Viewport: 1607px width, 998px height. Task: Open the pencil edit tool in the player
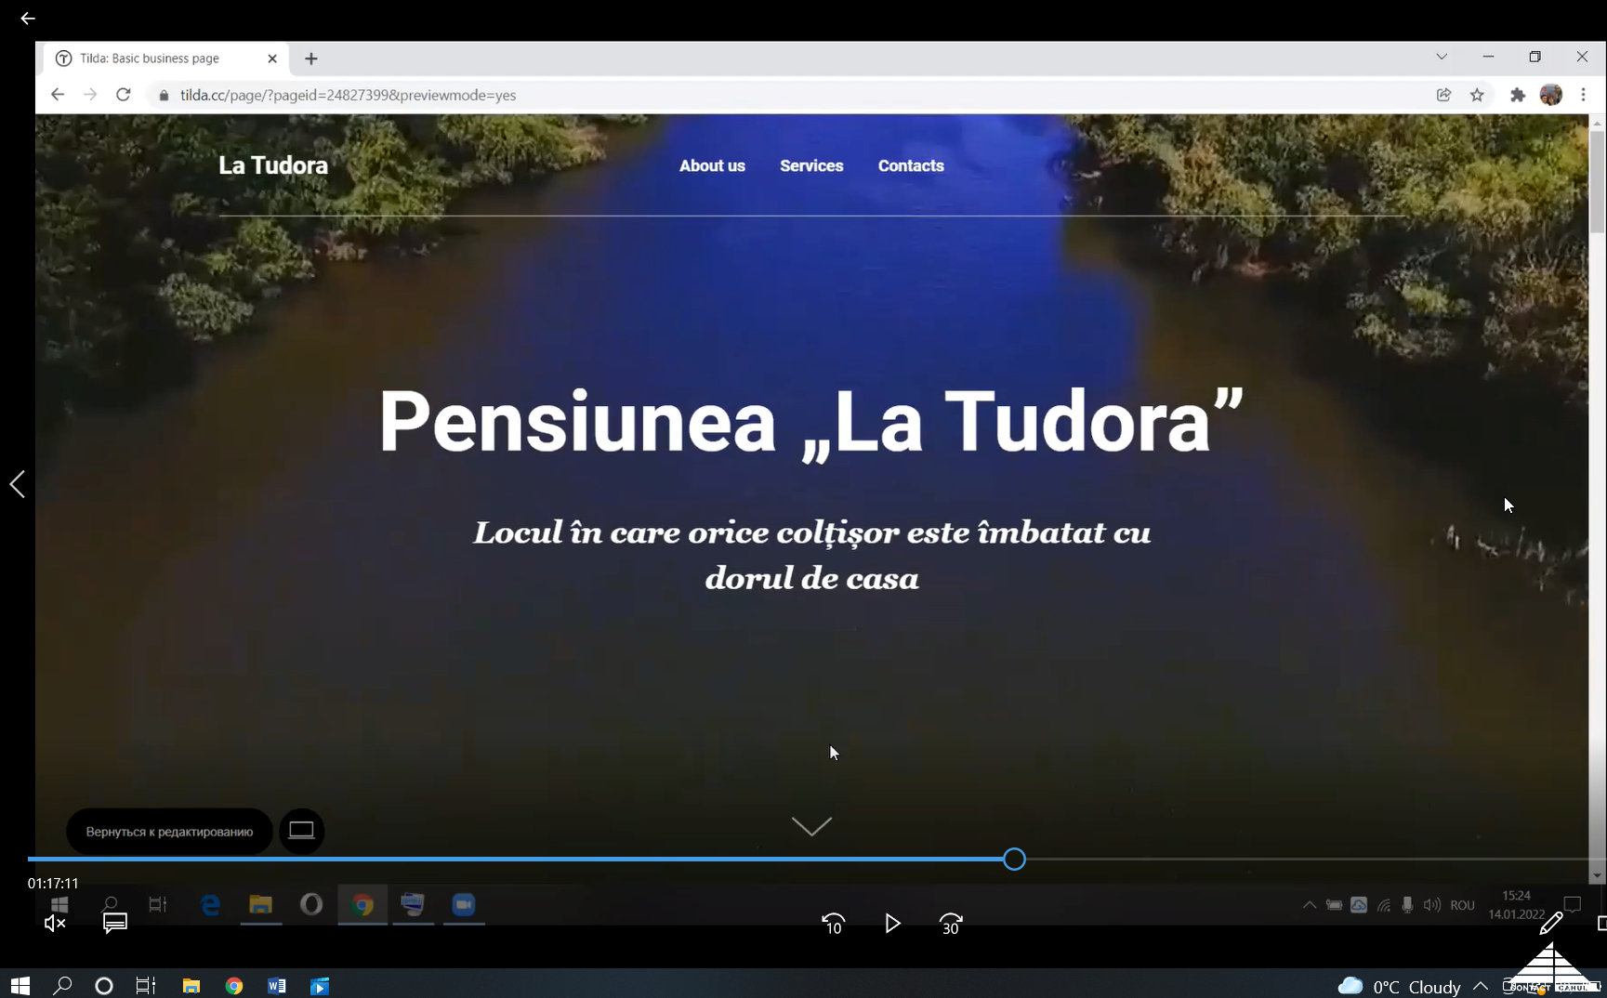click(x=1550, y=923)
